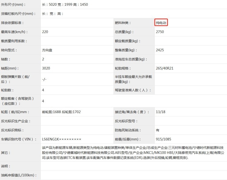The height and width of the screenshot is (180, 227).
Task: Select the 接近角/离去角 value 13/18
Action: (160, 112)
